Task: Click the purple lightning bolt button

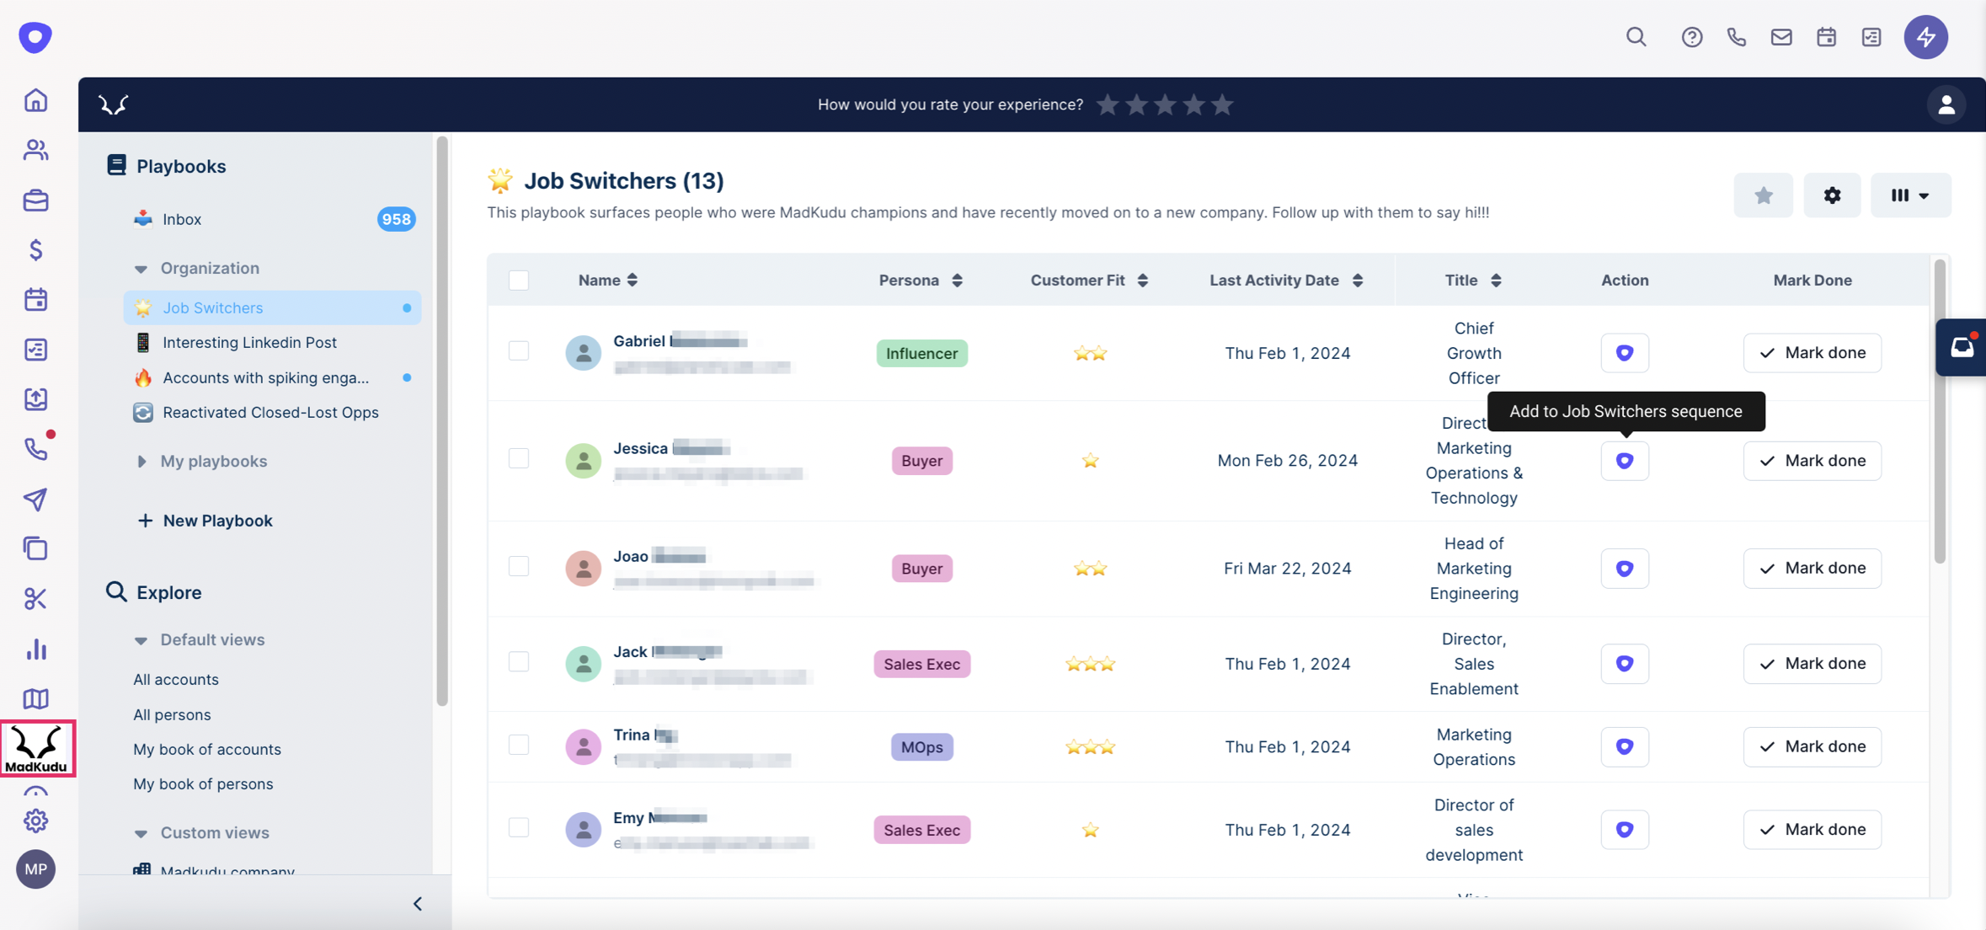Action: coord(1926,37)
